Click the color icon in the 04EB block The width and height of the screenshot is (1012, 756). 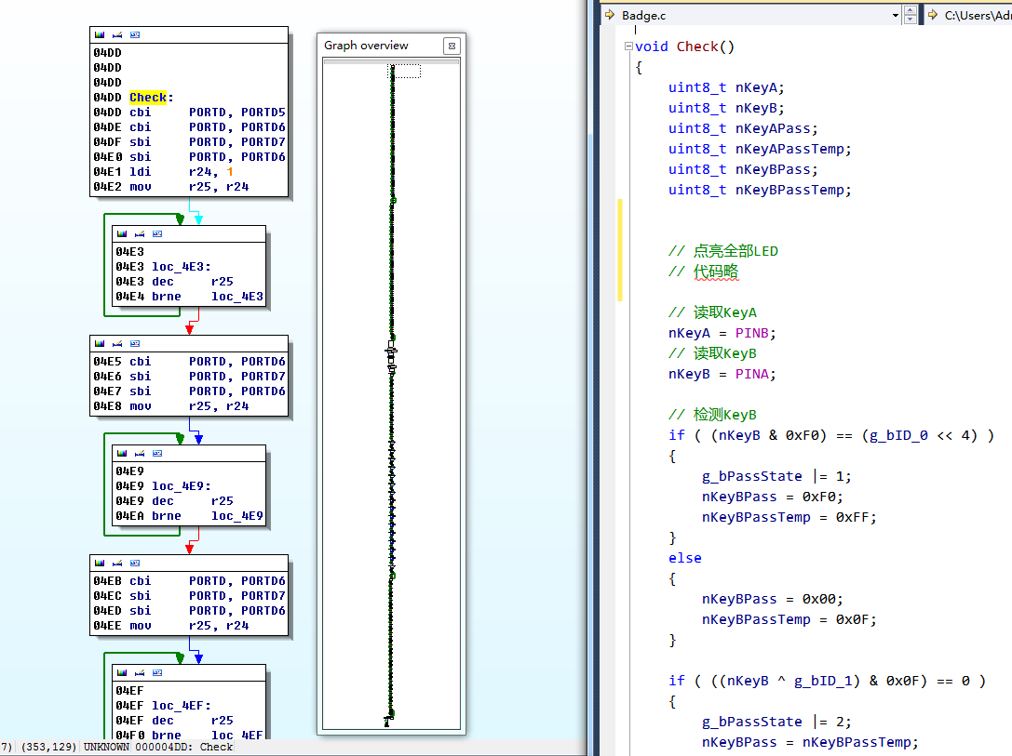coord(100,563)
